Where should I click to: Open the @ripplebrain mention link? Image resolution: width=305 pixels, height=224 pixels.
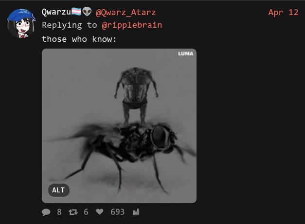(132, 25)
